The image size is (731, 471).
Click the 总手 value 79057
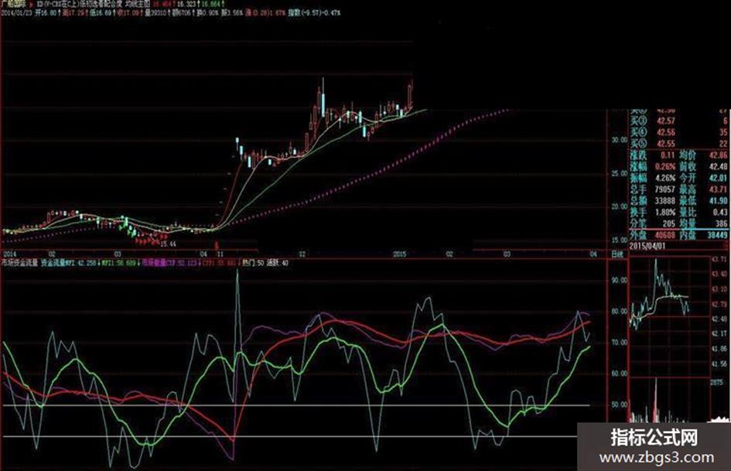[x=665, y=189]
